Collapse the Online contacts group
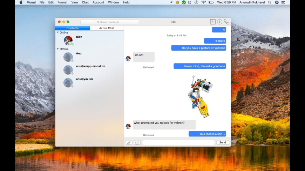Viewport: 305px width, 171px height. [x=58, y=32]
